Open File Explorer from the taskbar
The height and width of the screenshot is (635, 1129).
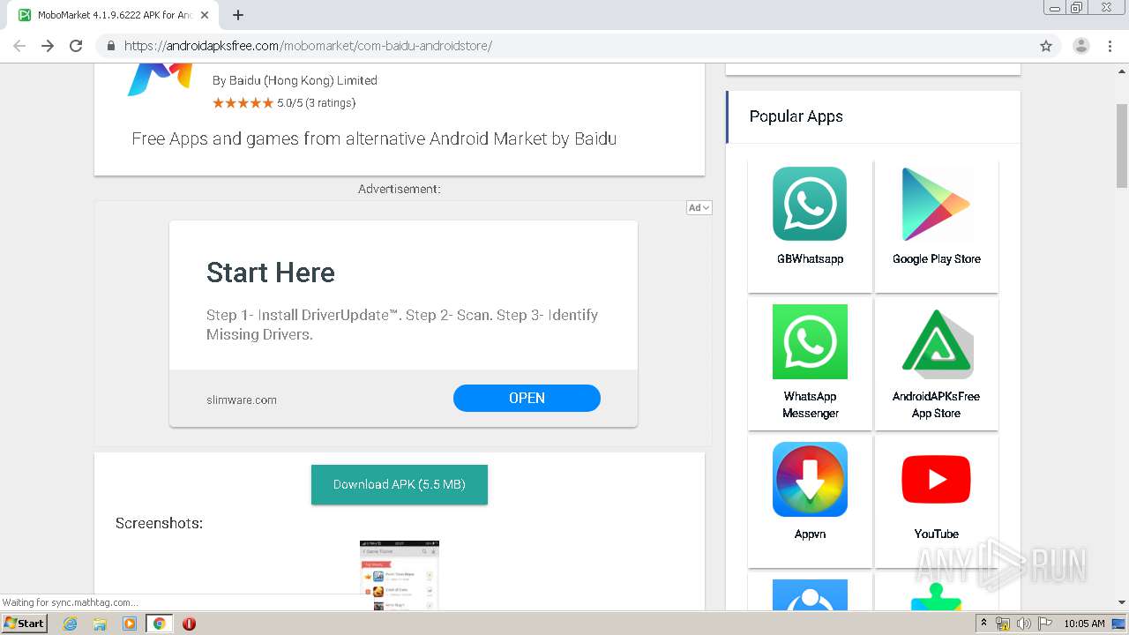click(x=100, y=624)
